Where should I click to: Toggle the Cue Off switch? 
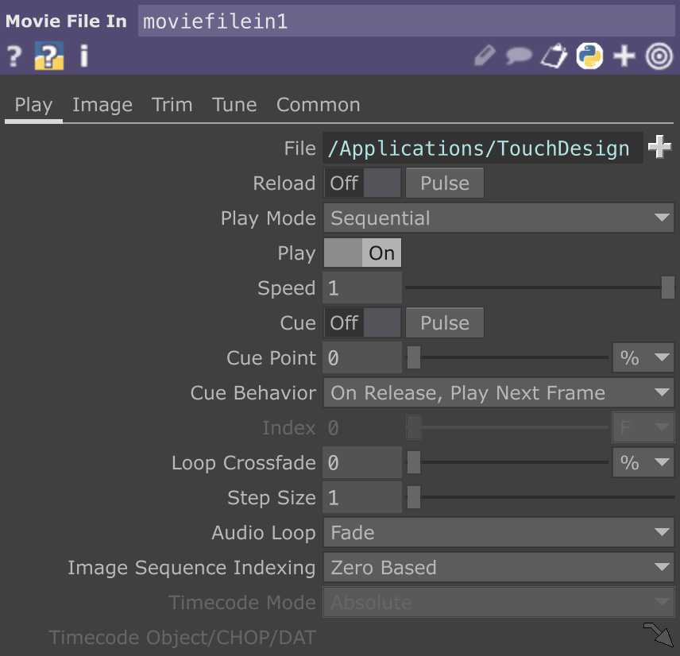(362, 323)
